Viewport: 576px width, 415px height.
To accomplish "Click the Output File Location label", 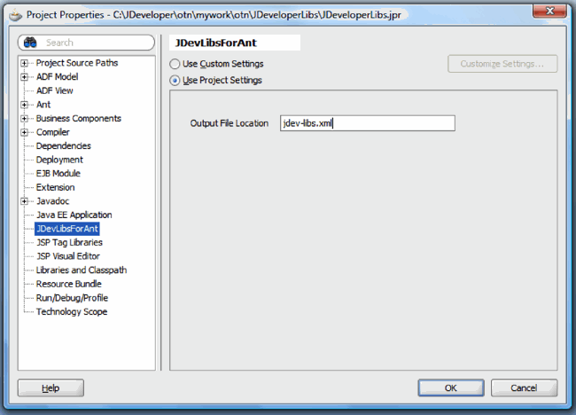I will (x=230, y=123).
